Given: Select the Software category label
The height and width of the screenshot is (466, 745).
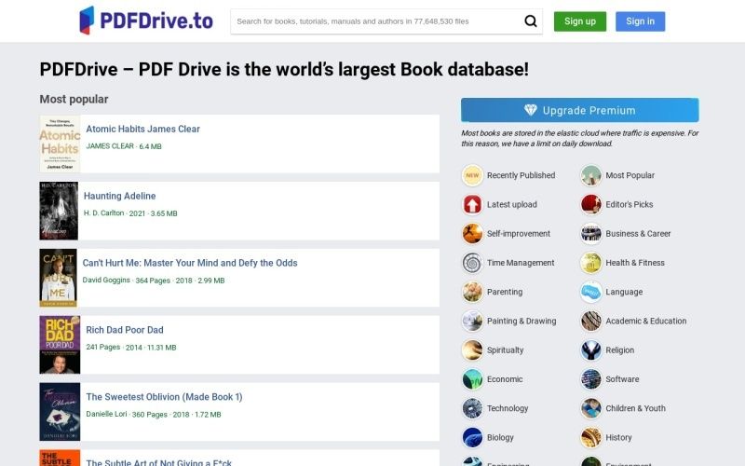Looking at the screenshot, I should point(622,379).
